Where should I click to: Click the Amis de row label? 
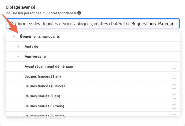coord(32,46)
